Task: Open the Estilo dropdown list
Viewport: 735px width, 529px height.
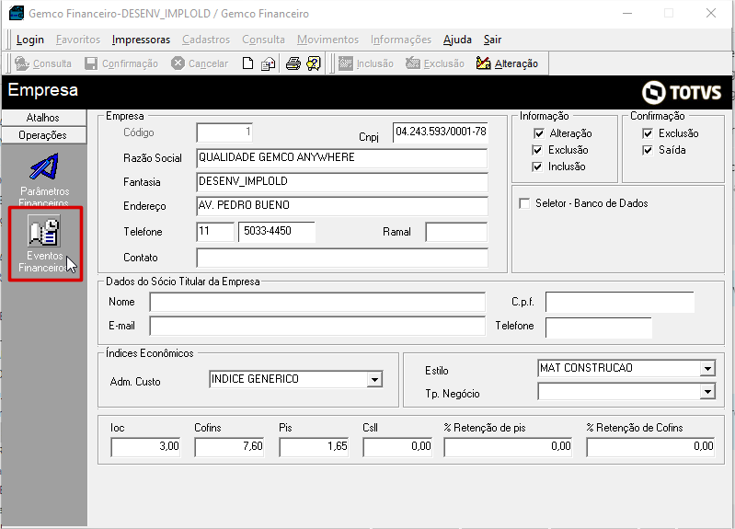Action: pos(707,368)
